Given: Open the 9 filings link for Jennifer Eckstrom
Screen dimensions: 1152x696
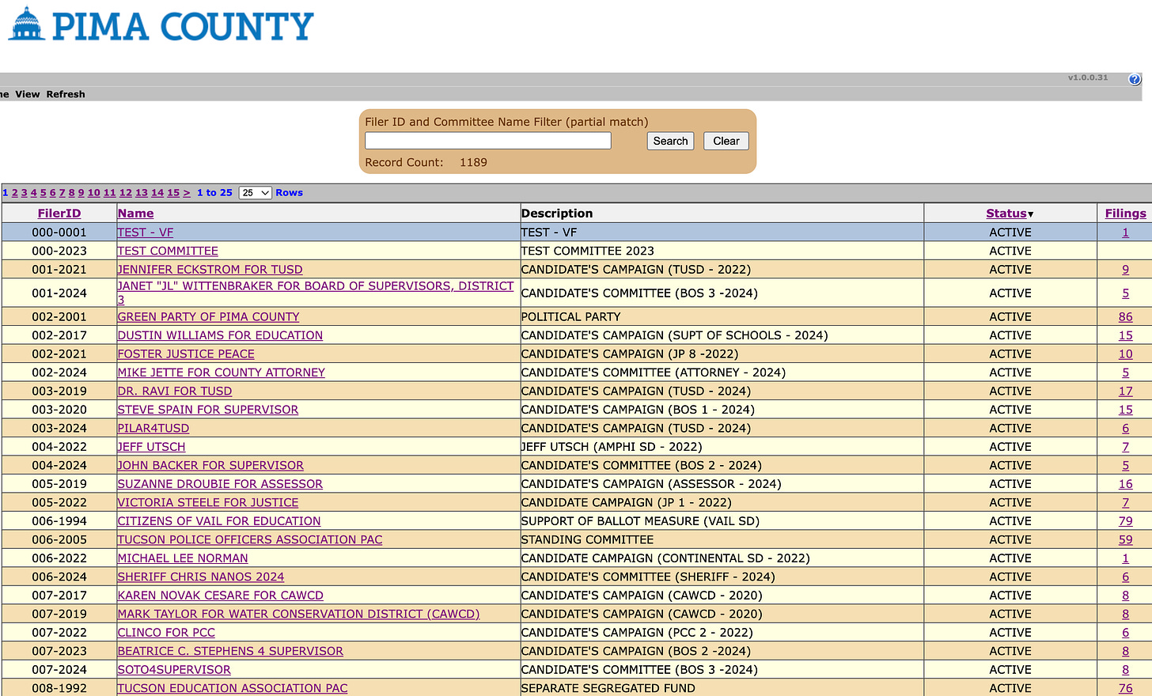Looking at the screenshot, I should click(x=1125, y=270).
